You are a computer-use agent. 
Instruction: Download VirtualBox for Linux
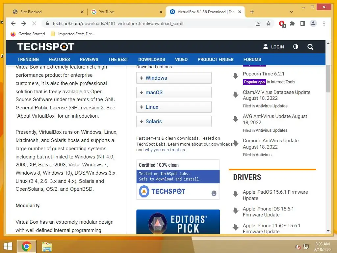click(174, 107)
